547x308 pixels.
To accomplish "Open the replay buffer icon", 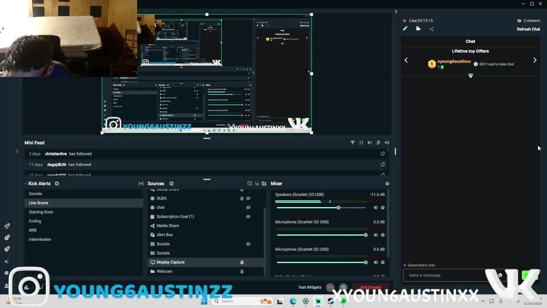I will point(343,287).
